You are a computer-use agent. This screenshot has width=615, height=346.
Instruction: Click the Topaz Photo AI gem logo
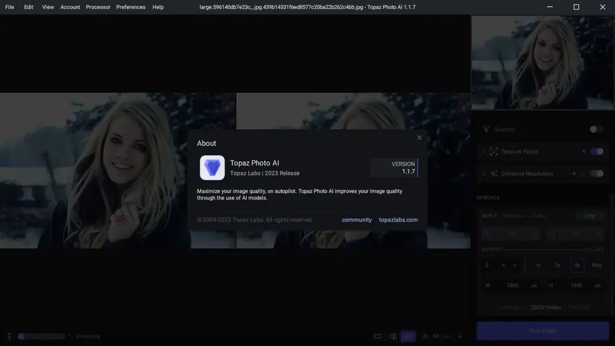click(x=212, y=168)
